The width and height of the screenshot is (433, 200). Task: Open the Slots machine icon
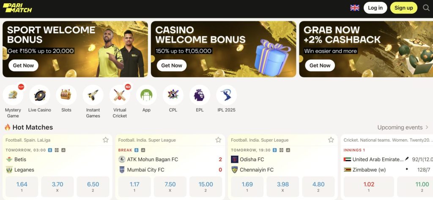coord(66,95)
